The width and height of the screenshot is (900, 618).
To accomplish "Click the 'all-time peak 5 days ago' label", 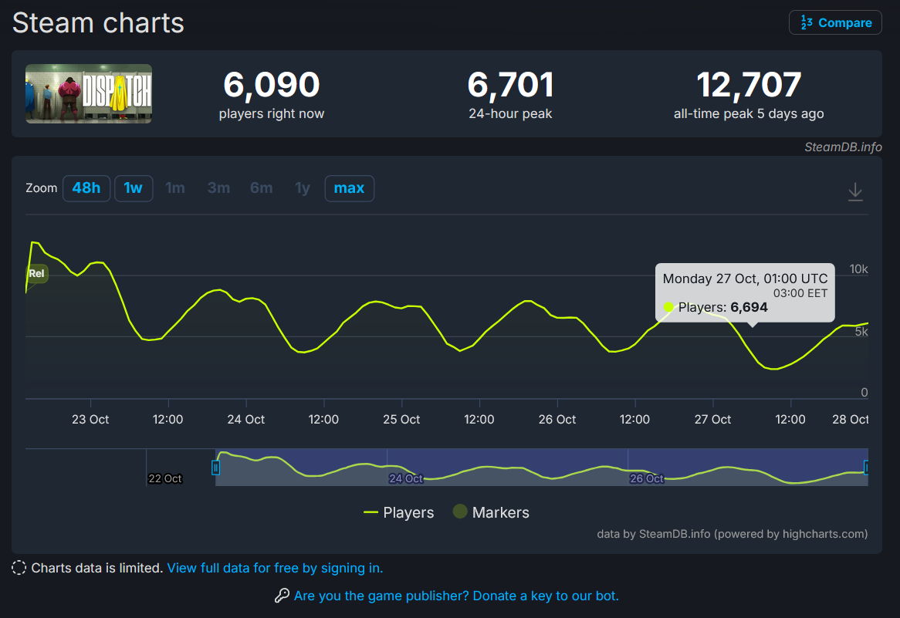I will [x=749, y=113].
